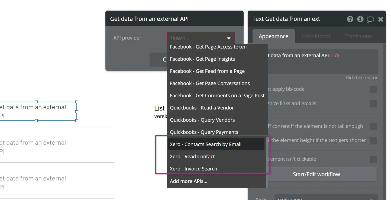Screen dimensions: 391x200
Task: Click the 'API provider' label
Action: point(127,38)
